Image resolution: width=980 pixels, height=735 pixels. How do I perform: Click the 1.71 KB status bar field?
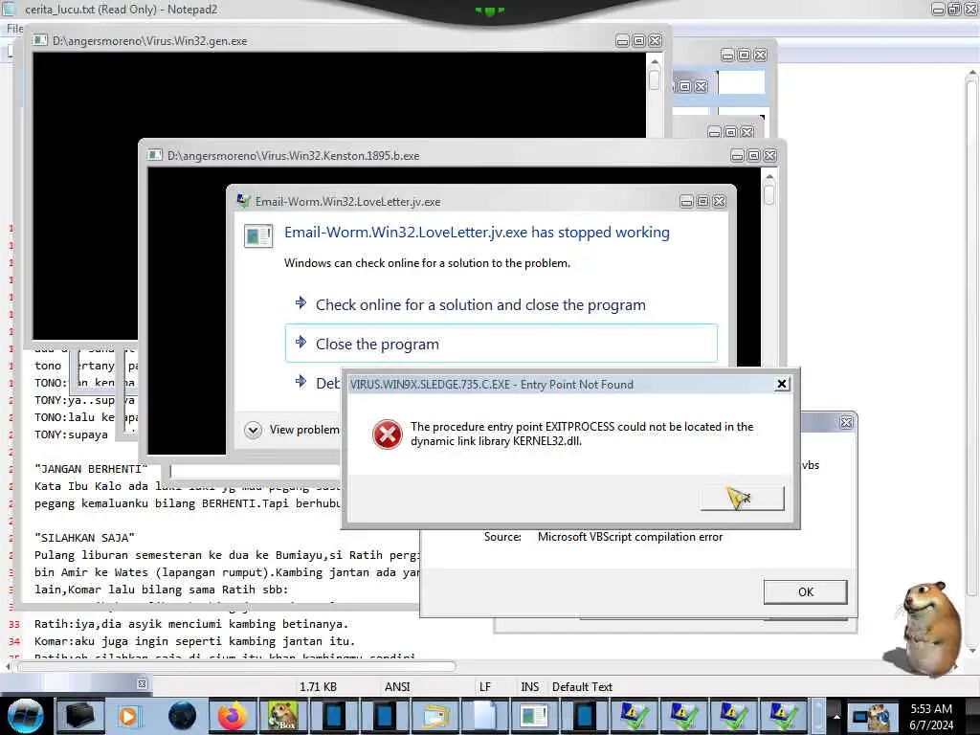pyautogui.click(x=318, y=686)
